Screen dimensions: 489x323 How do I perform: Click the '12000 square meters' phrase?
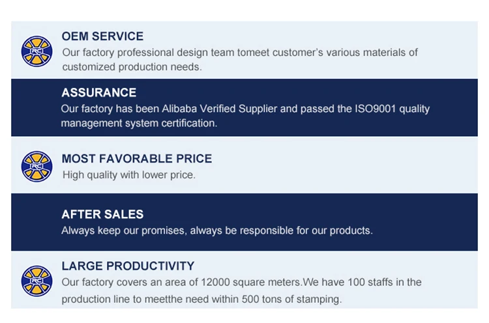pos(253,282)
